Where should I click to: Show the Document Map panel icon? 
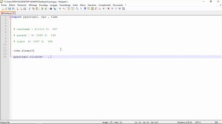(92, 9)
